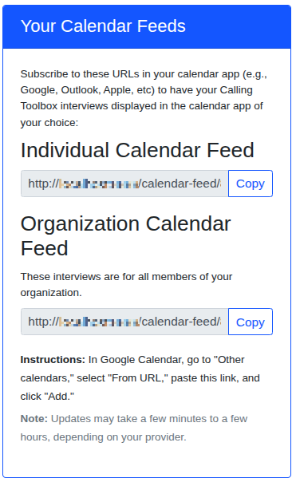Copy the Organization Calendar Feed URL

251,322
